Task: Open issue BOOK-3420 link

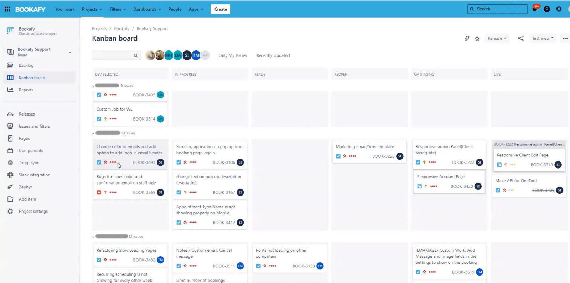Action: 462,186
